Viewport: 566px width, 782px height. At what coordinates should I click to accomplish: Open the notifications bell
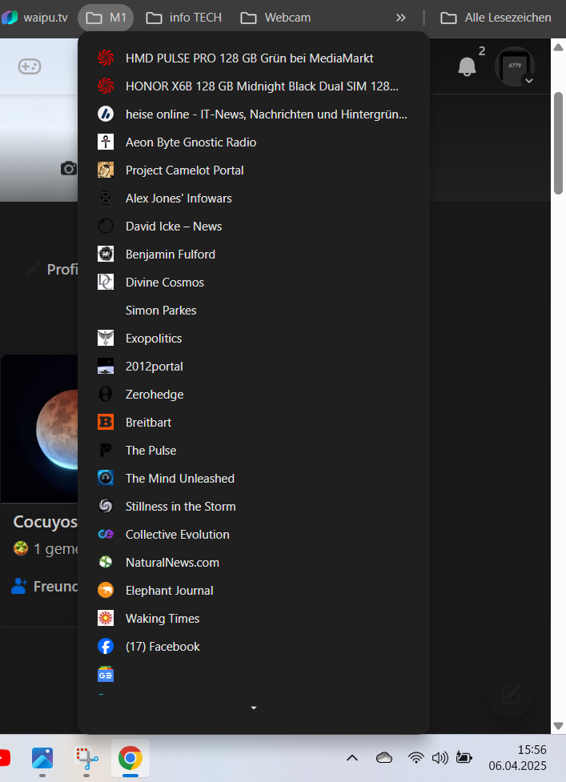[x=467, y=66]
